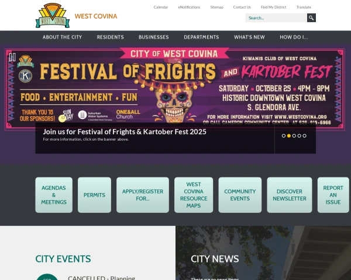
Task: Open West Covina Resource Maps tile
Action: point(194,195)
